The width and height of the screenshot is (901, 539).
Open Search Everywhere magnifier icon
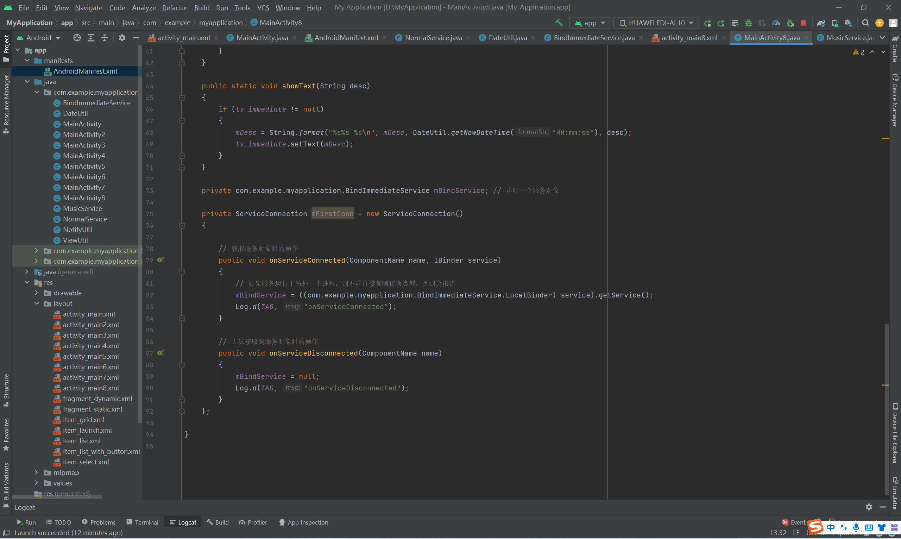865,23
